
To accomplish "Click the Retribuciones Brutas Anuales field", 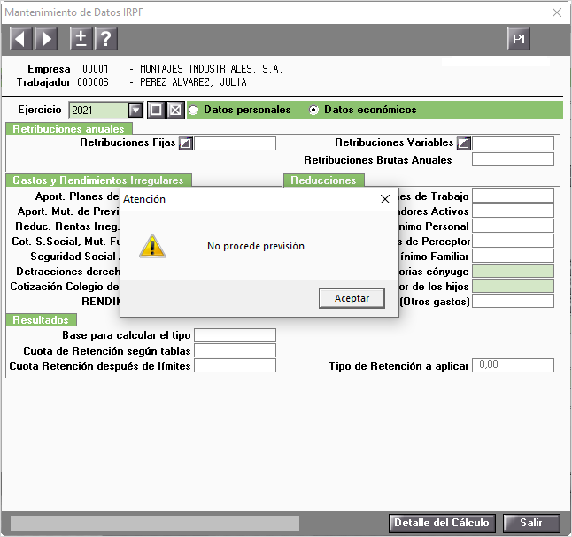I will tap(513, 159).
